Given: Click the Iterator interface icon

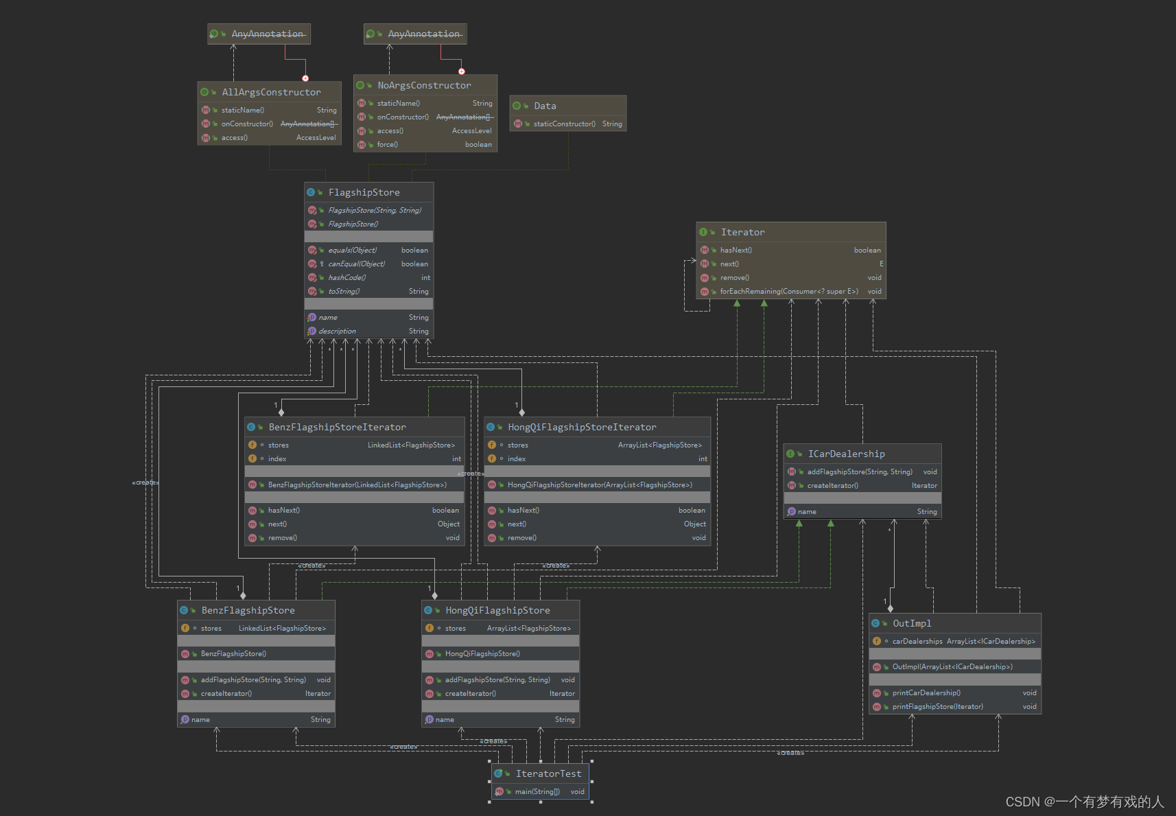Looking at the screenshot, I should tap(703, 232).
